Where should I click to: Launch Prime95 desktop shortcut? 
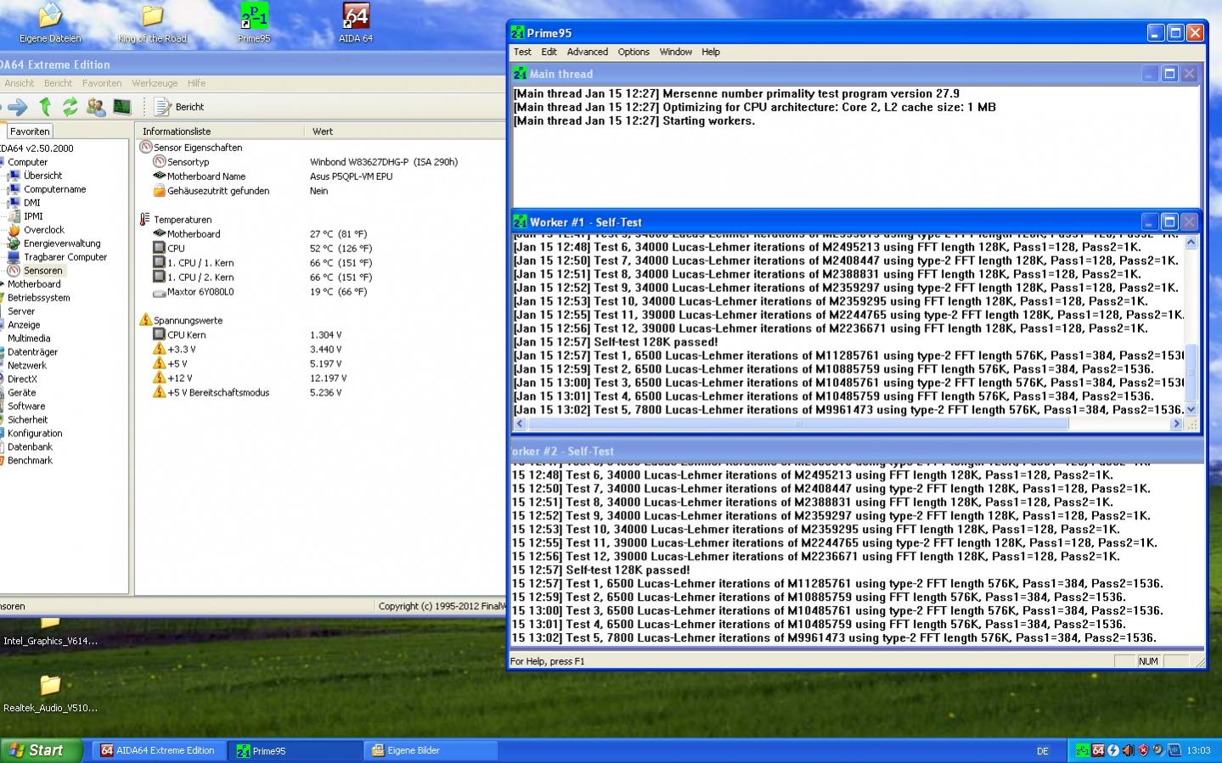(254, 24)
